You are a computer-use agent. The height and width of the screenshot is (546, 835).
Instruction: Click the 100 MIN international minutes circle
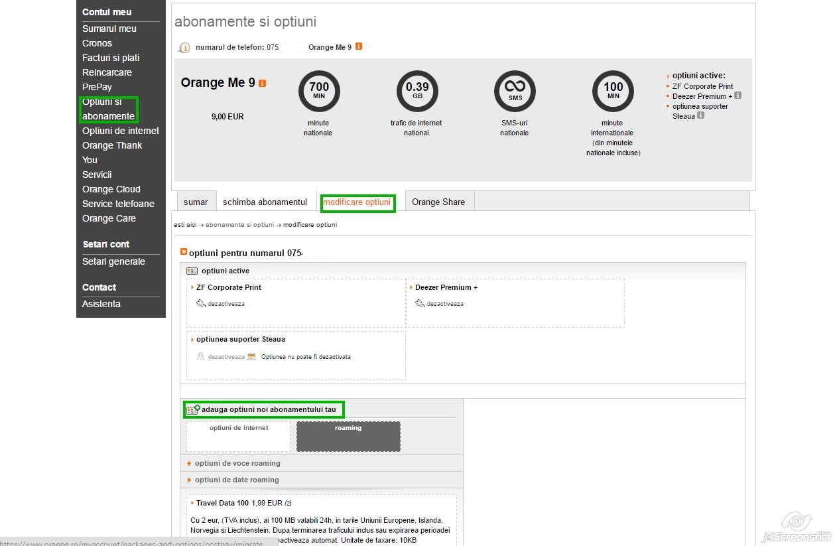pyautogui.click(x=613, y=91)
